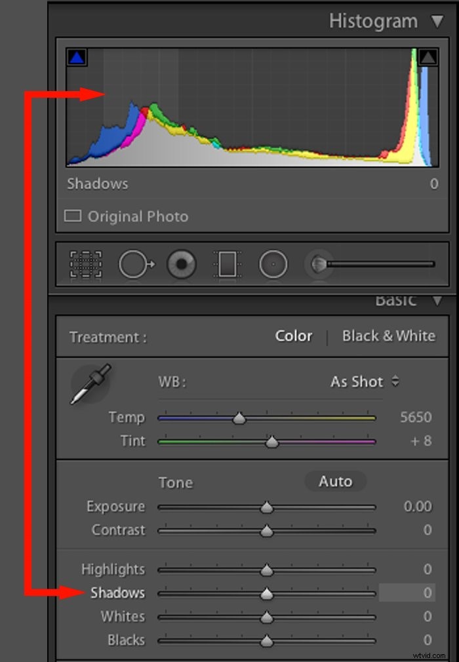This screenshot has height=662, width=459.
Task: Click the Histogram panel title
Action: point(373,21)
